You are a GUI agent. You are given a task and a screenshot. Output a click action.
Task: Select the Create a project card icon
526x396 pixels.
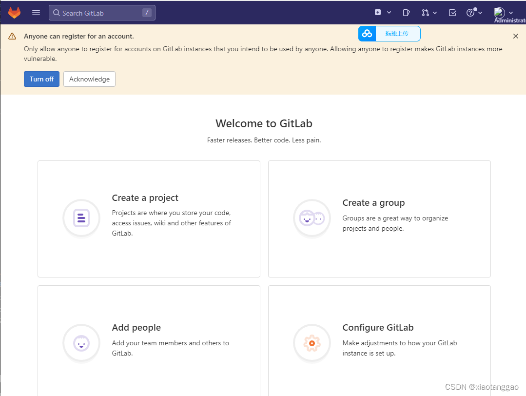pyautogui.click(x=81, y=218)
